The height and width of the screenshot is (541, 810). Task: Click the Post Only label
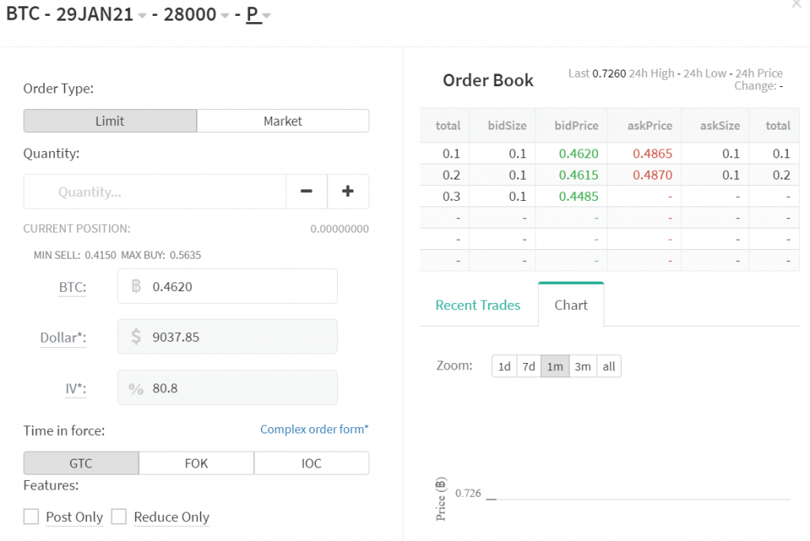click(74, 516)
